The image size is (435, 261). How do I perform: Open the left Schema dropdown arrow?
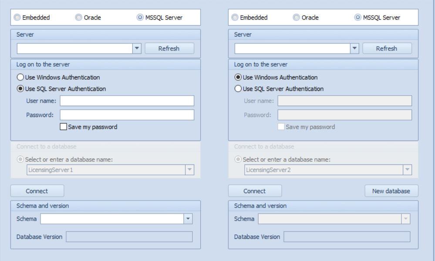click(188, 219)
